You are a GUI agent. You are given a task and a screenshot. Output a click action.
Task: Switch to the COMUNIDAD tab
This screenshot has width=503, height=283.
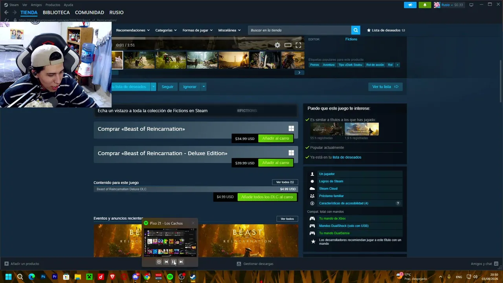(x=90, y=13)
